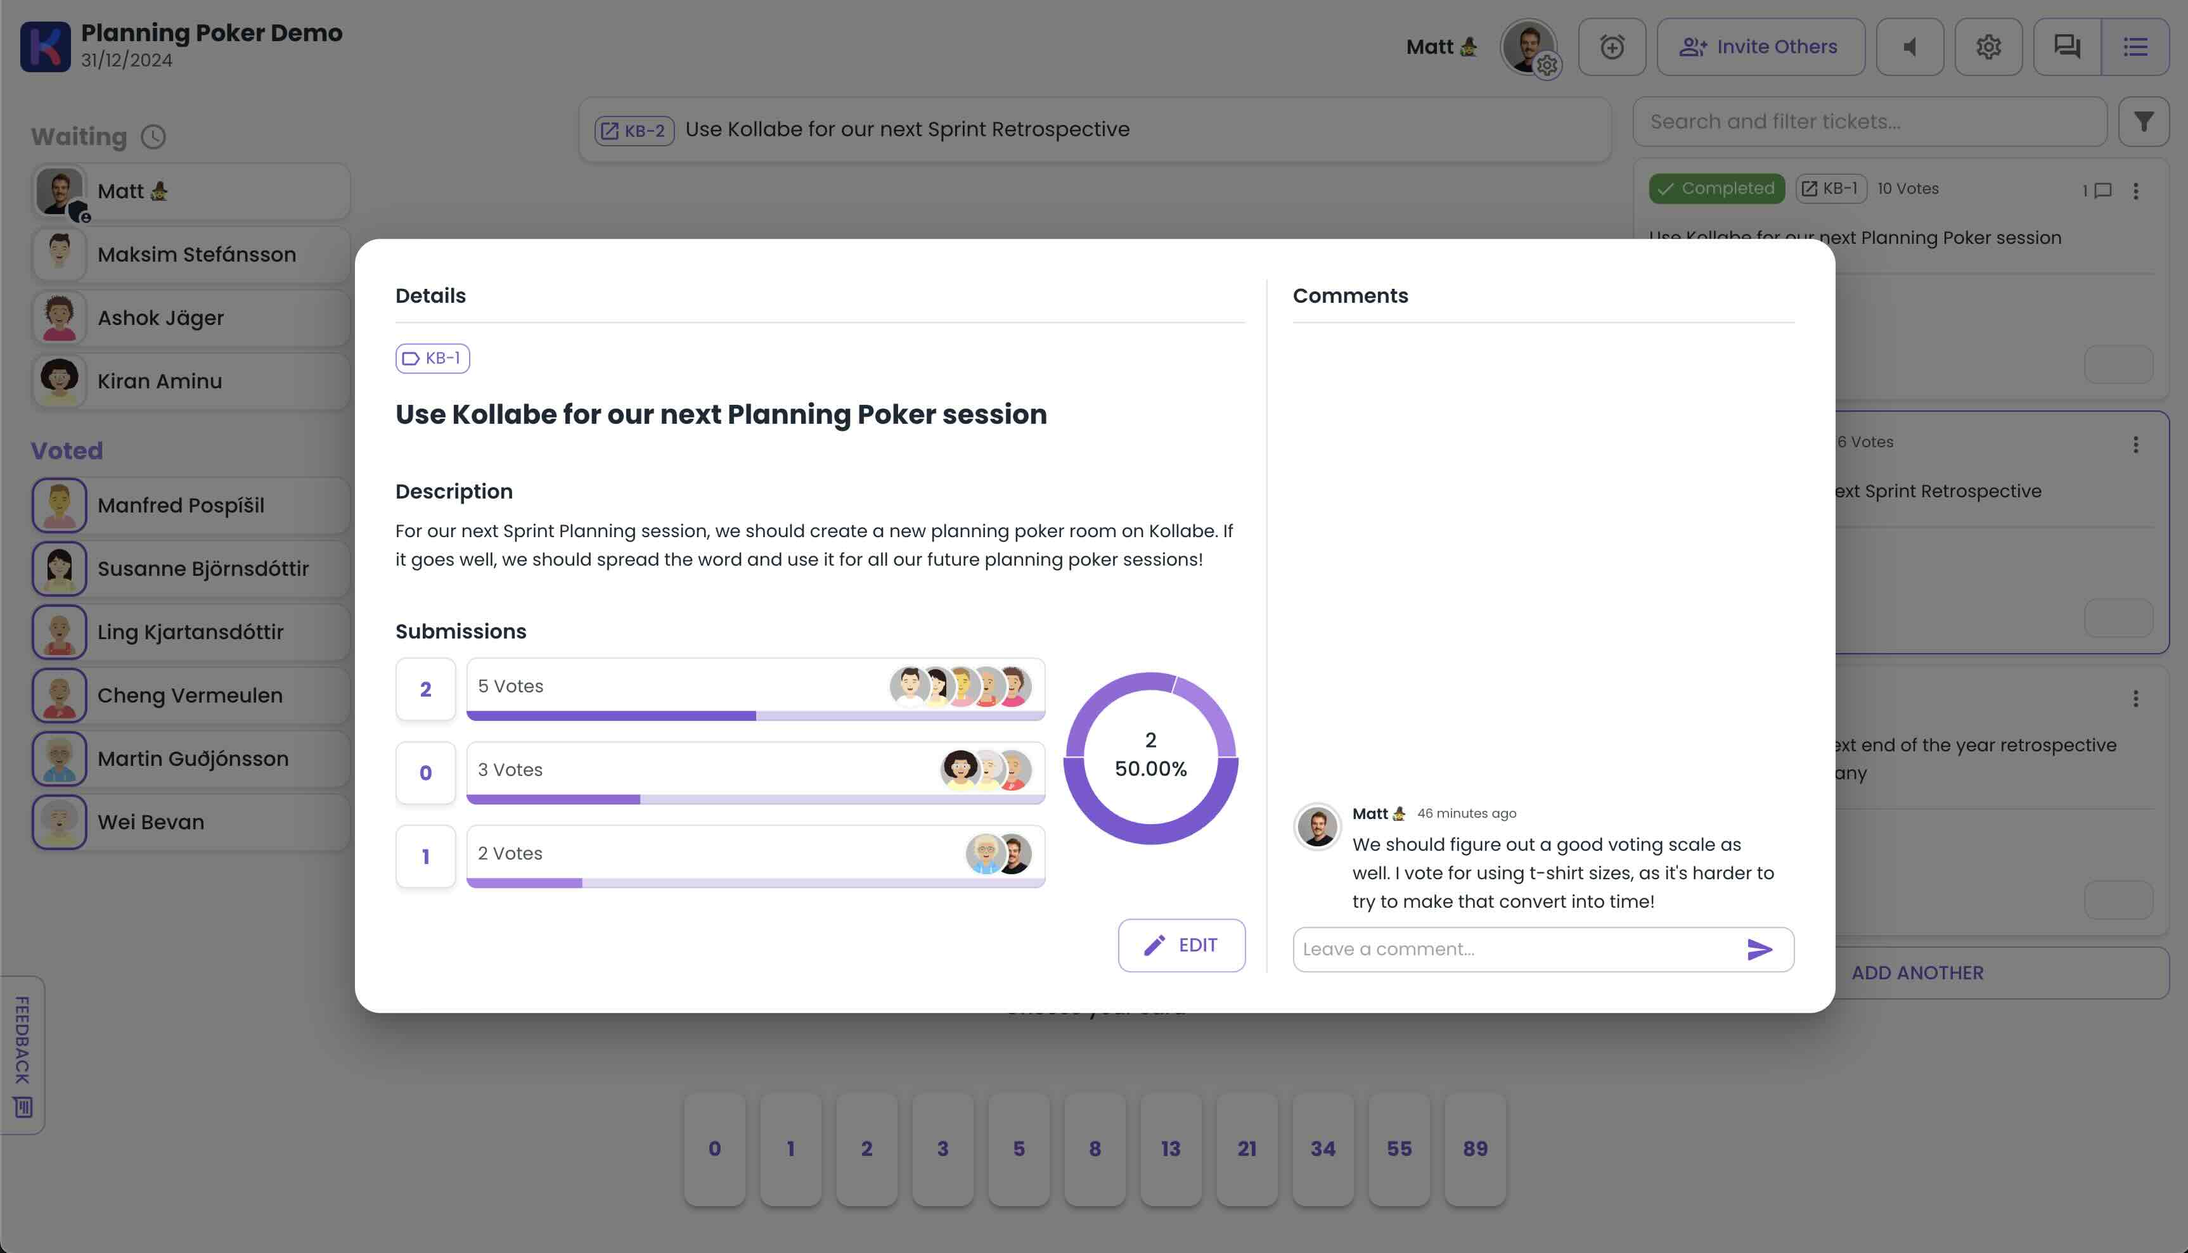Click the 50.00% donut chart
2188x1253 pixels.
tap(1150, 757)
